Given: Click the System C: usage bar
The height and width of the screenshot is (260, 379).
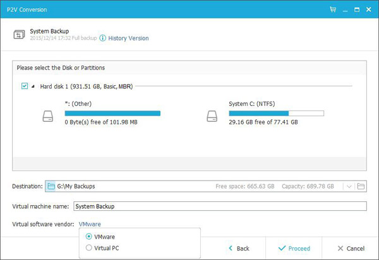Looking at the screenshot, I should pos(276,113).
